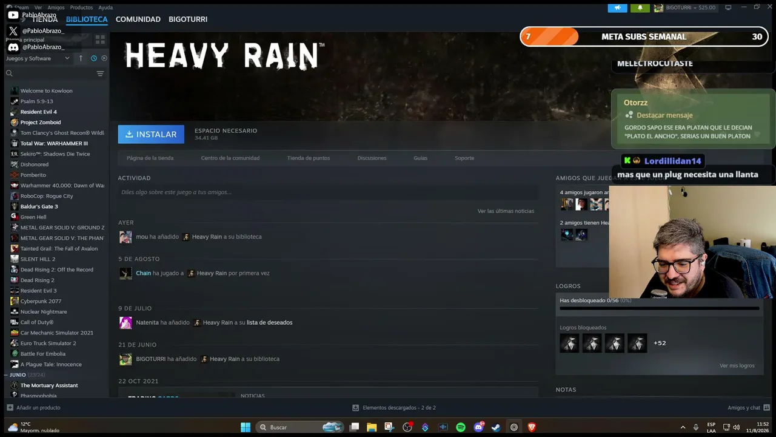Open the green notifications bell
776x437 pixels.
coord(640,8)
